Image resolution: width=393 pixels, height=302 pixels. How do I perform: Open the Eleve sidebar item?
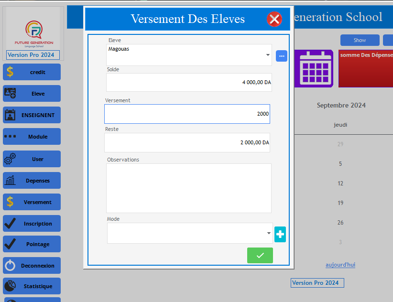32,93
